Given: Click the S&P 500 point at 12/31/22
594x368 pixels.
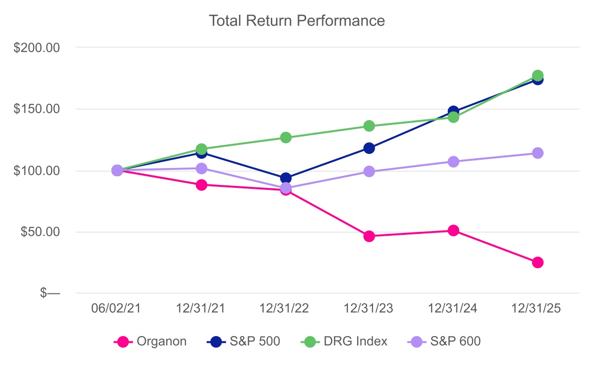Looking at the screenshot, I should tap(286, 178).
